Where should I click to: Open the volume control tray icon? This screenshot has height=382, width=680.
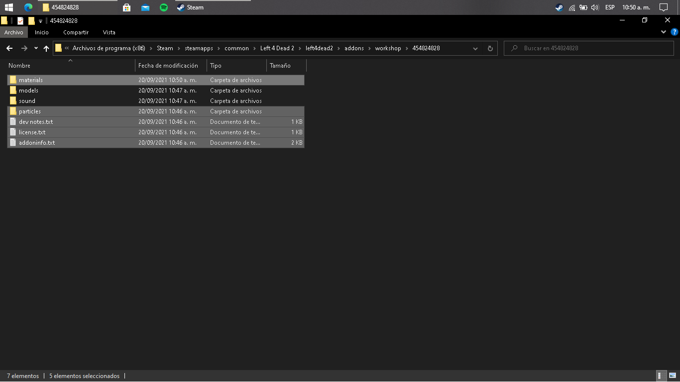pos(595,7)
